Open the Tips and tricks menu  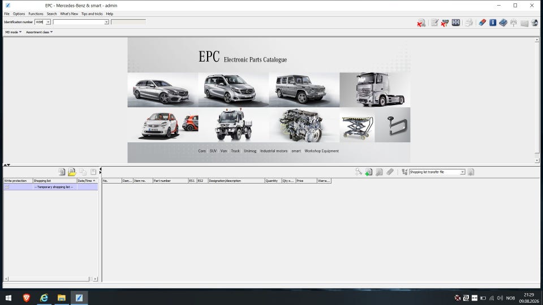pos(92,14)
